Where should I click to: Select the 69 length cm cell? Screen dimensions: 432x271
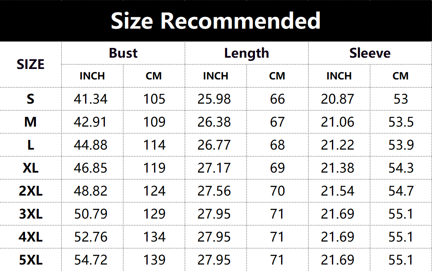(278, 168)
